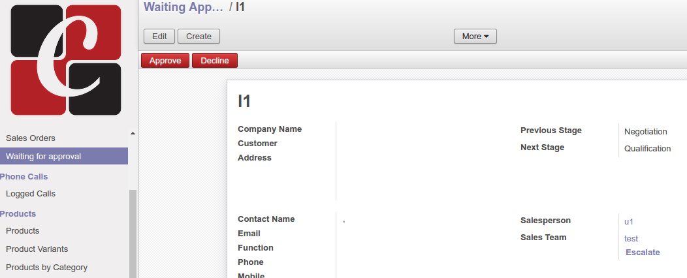Open Logged Calls in sidebar
The image size is (687, 278).
pos(31,194)
